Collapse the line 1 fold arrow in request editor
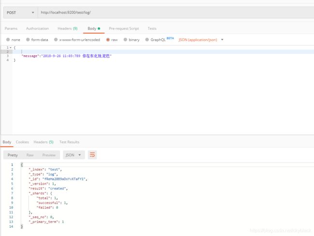The image size is (314, 236). tap(11, 48)
